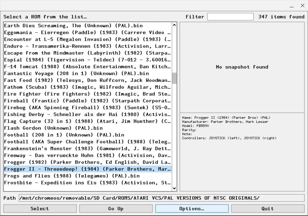This screenshot has width=308, height=216.
Task: Click the Select button
Action: click(x=40, y=209)
